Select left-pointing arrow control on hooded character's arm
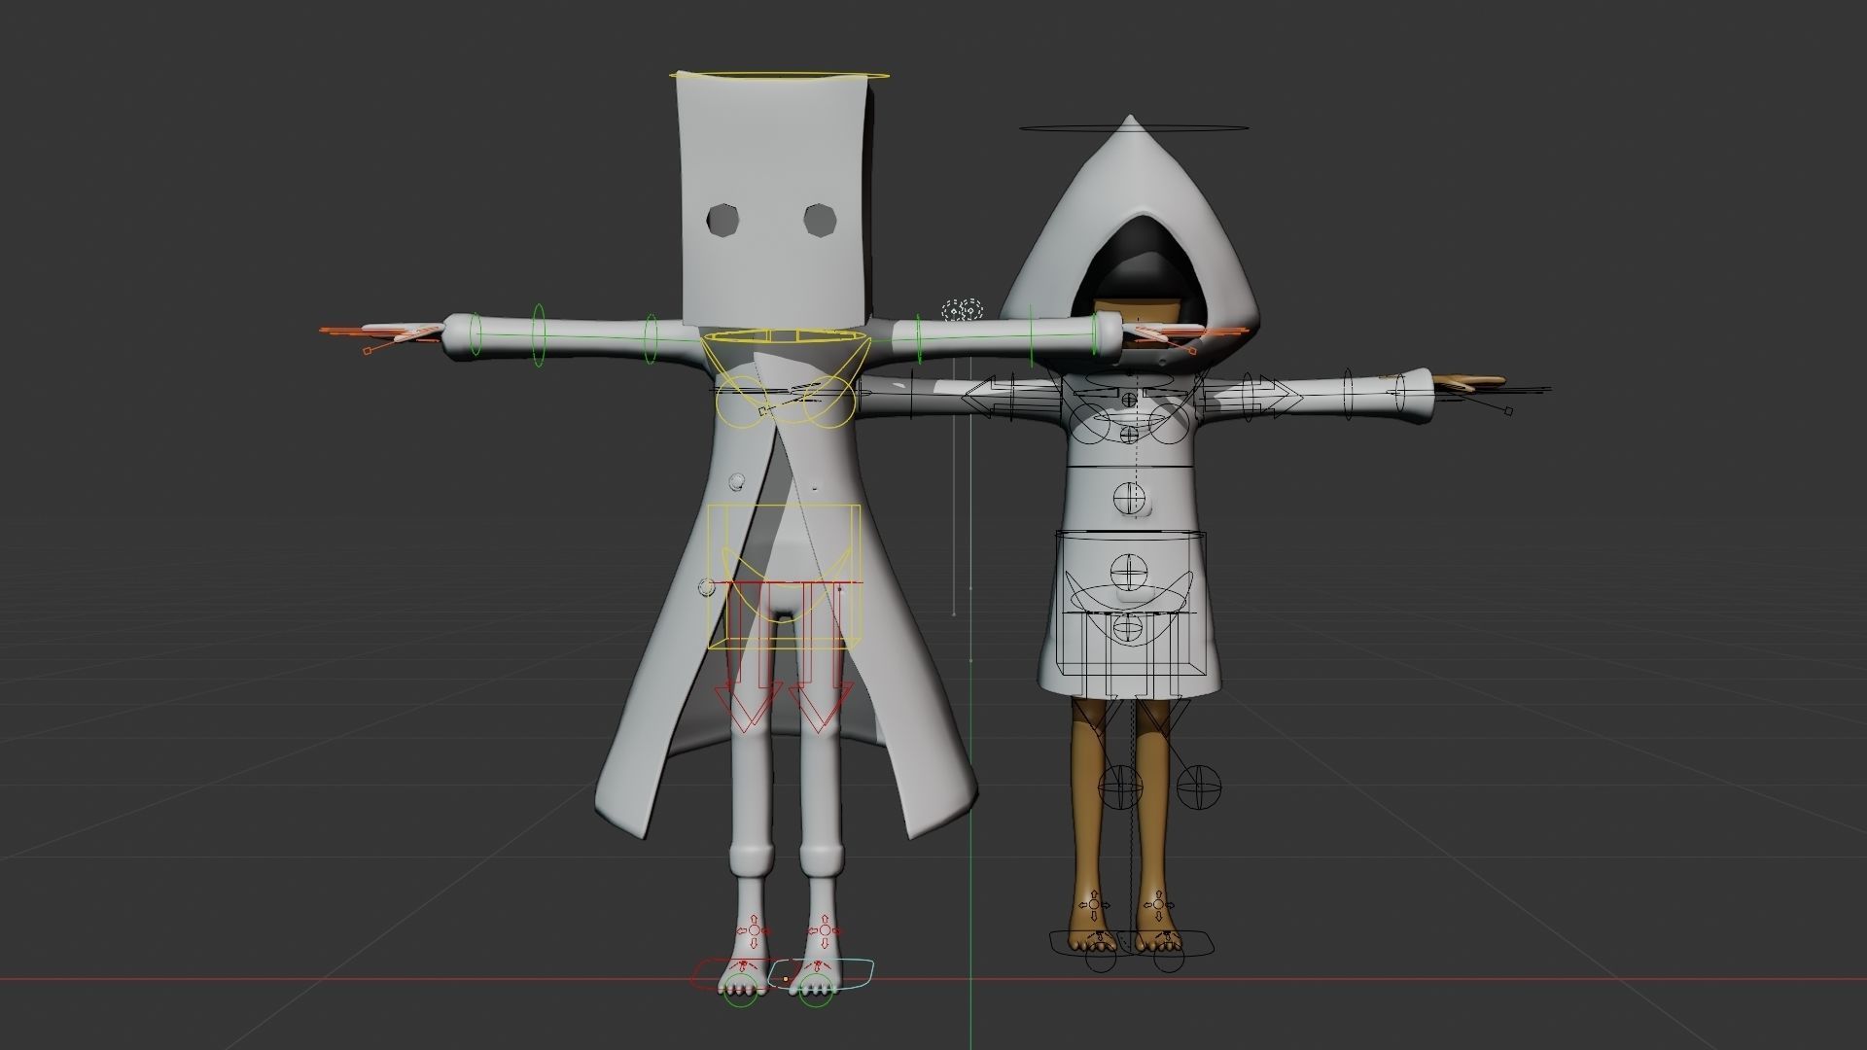1867x1050 pixels. click(1009, 399)
